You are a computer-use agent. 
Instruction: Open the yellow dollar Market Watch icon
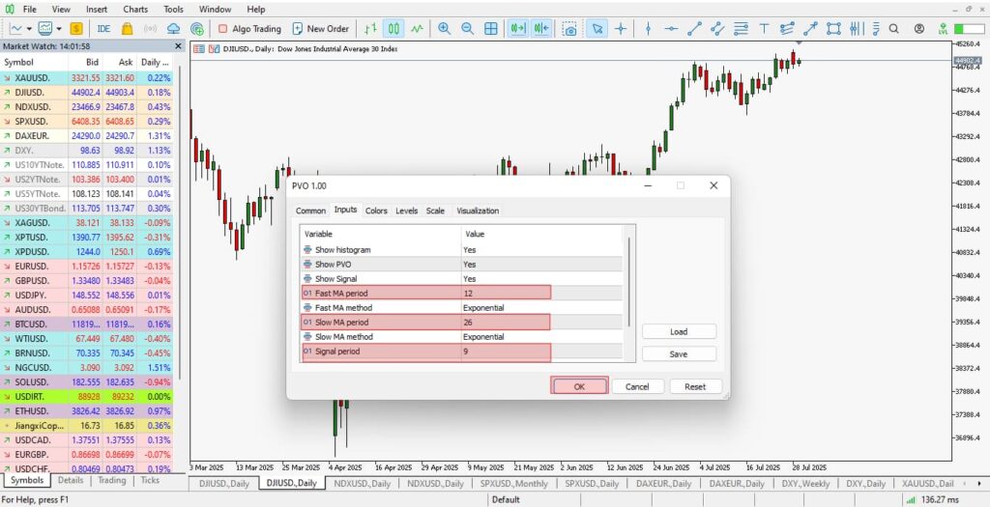click(76, 28)
